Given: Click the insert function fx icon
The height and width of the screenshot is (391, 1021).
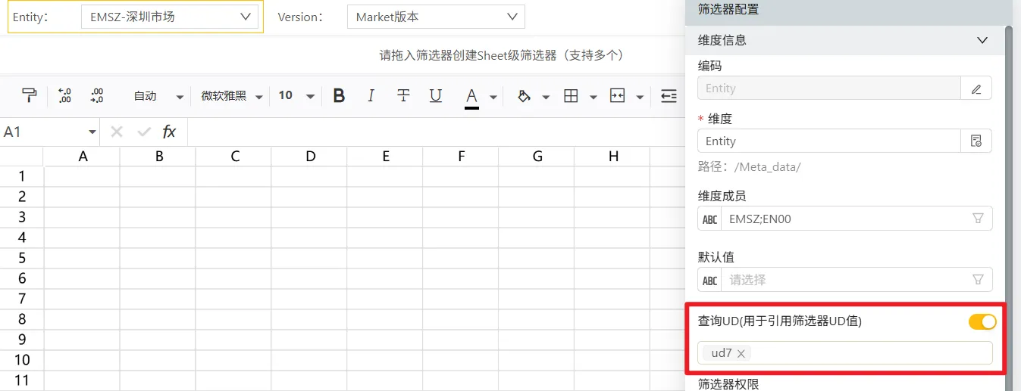Looking at the screenshot, I should (169, 132).
